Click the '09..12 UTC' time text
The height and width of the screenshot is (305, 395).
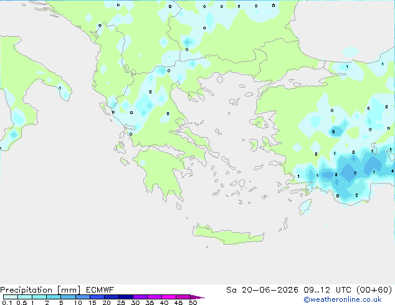[327, 290]
